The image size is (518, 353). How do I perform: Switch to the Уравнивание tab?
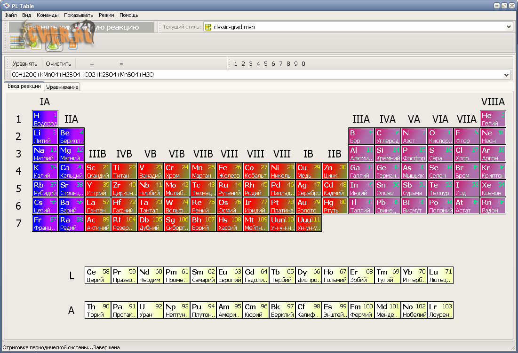coord(62,87)
